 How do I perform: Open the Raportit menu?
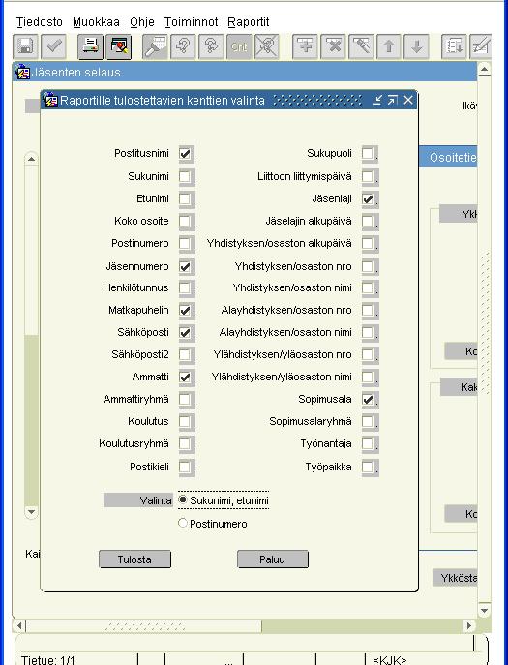pyautogui.click(x=249, y=22)
